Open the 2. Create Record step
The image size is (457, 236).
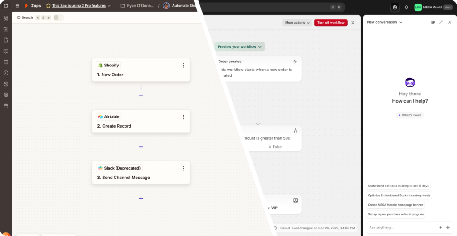click(x=141, y=121)
